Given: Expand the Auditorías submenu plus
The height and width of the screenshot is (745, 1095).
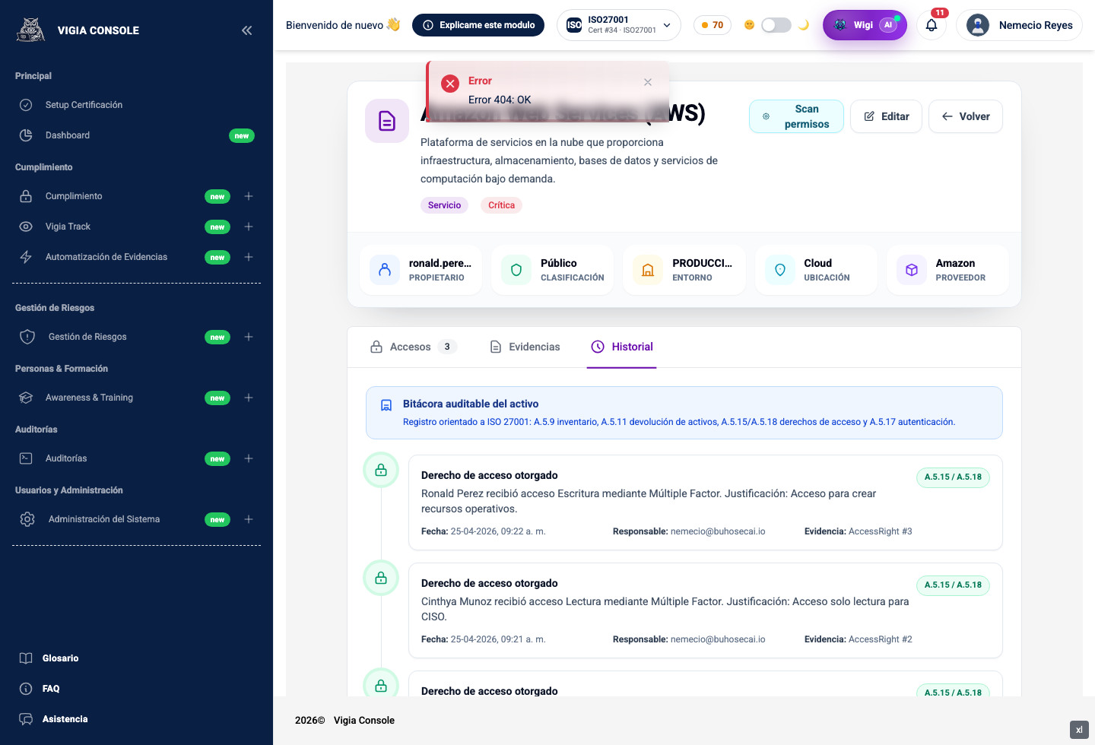Looking at the screenshot, I should point(249,458).
